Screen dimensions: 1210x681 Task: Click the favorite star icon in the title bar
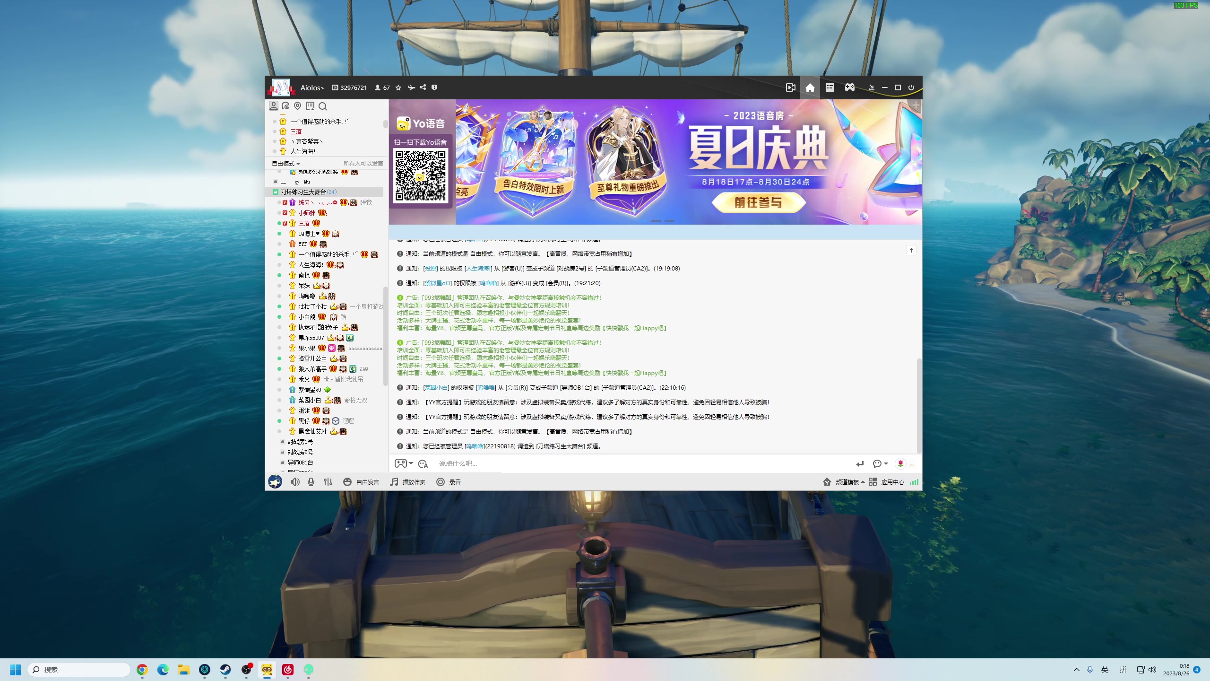point(398,87)
